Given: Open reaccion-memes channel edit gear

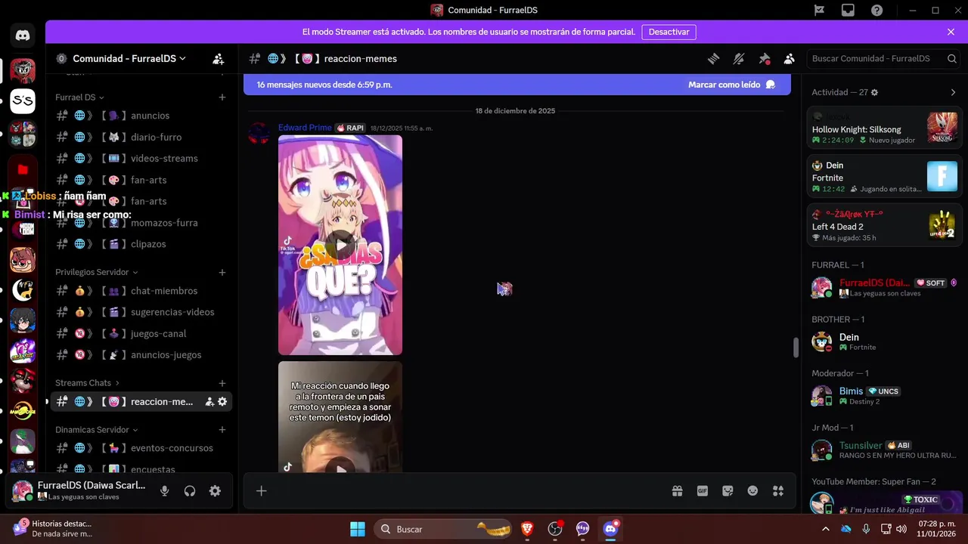Looking at the screenshot, I should [222, 402].
